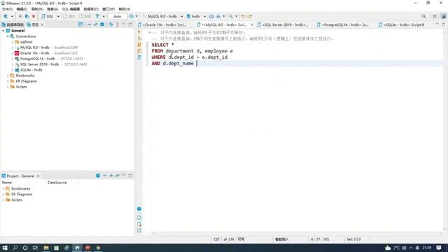Click the disconnect icon in main toolbar
The height and width of the screenshot is (252, 448).
click(x=34, y=16)
